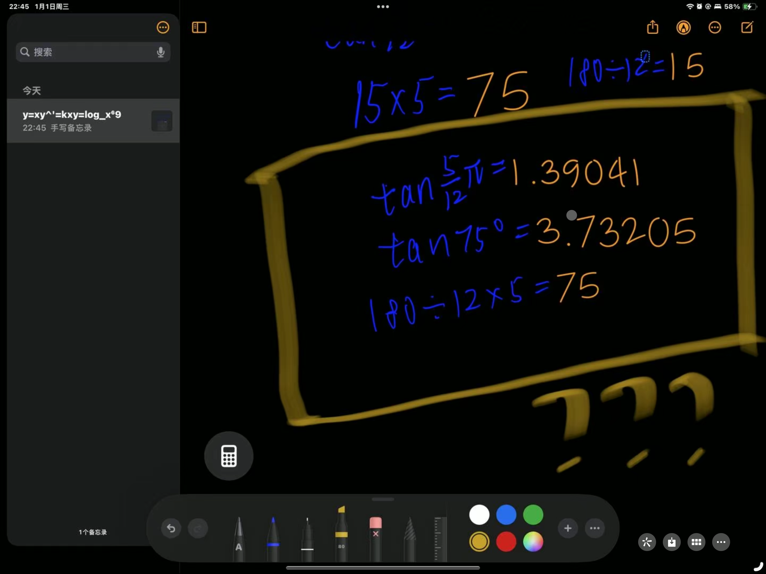The image size is (766, 574).
Task: Click the grid icon at the bottom right
Action: point(696,542)
